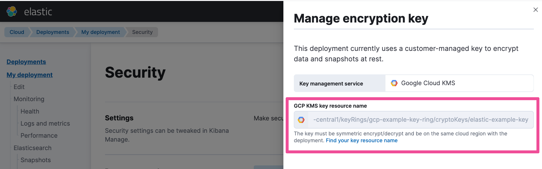Select Edit in the sidebar
Viewport: 542px width, 169px height.
click(19, 87)
